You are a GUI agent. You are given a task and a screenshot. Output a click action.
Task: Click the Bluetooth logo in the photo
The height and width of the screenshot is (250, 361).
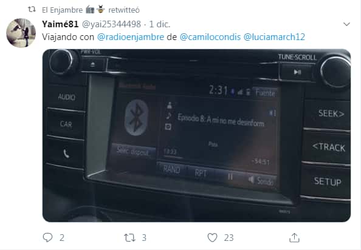[136, 118]
